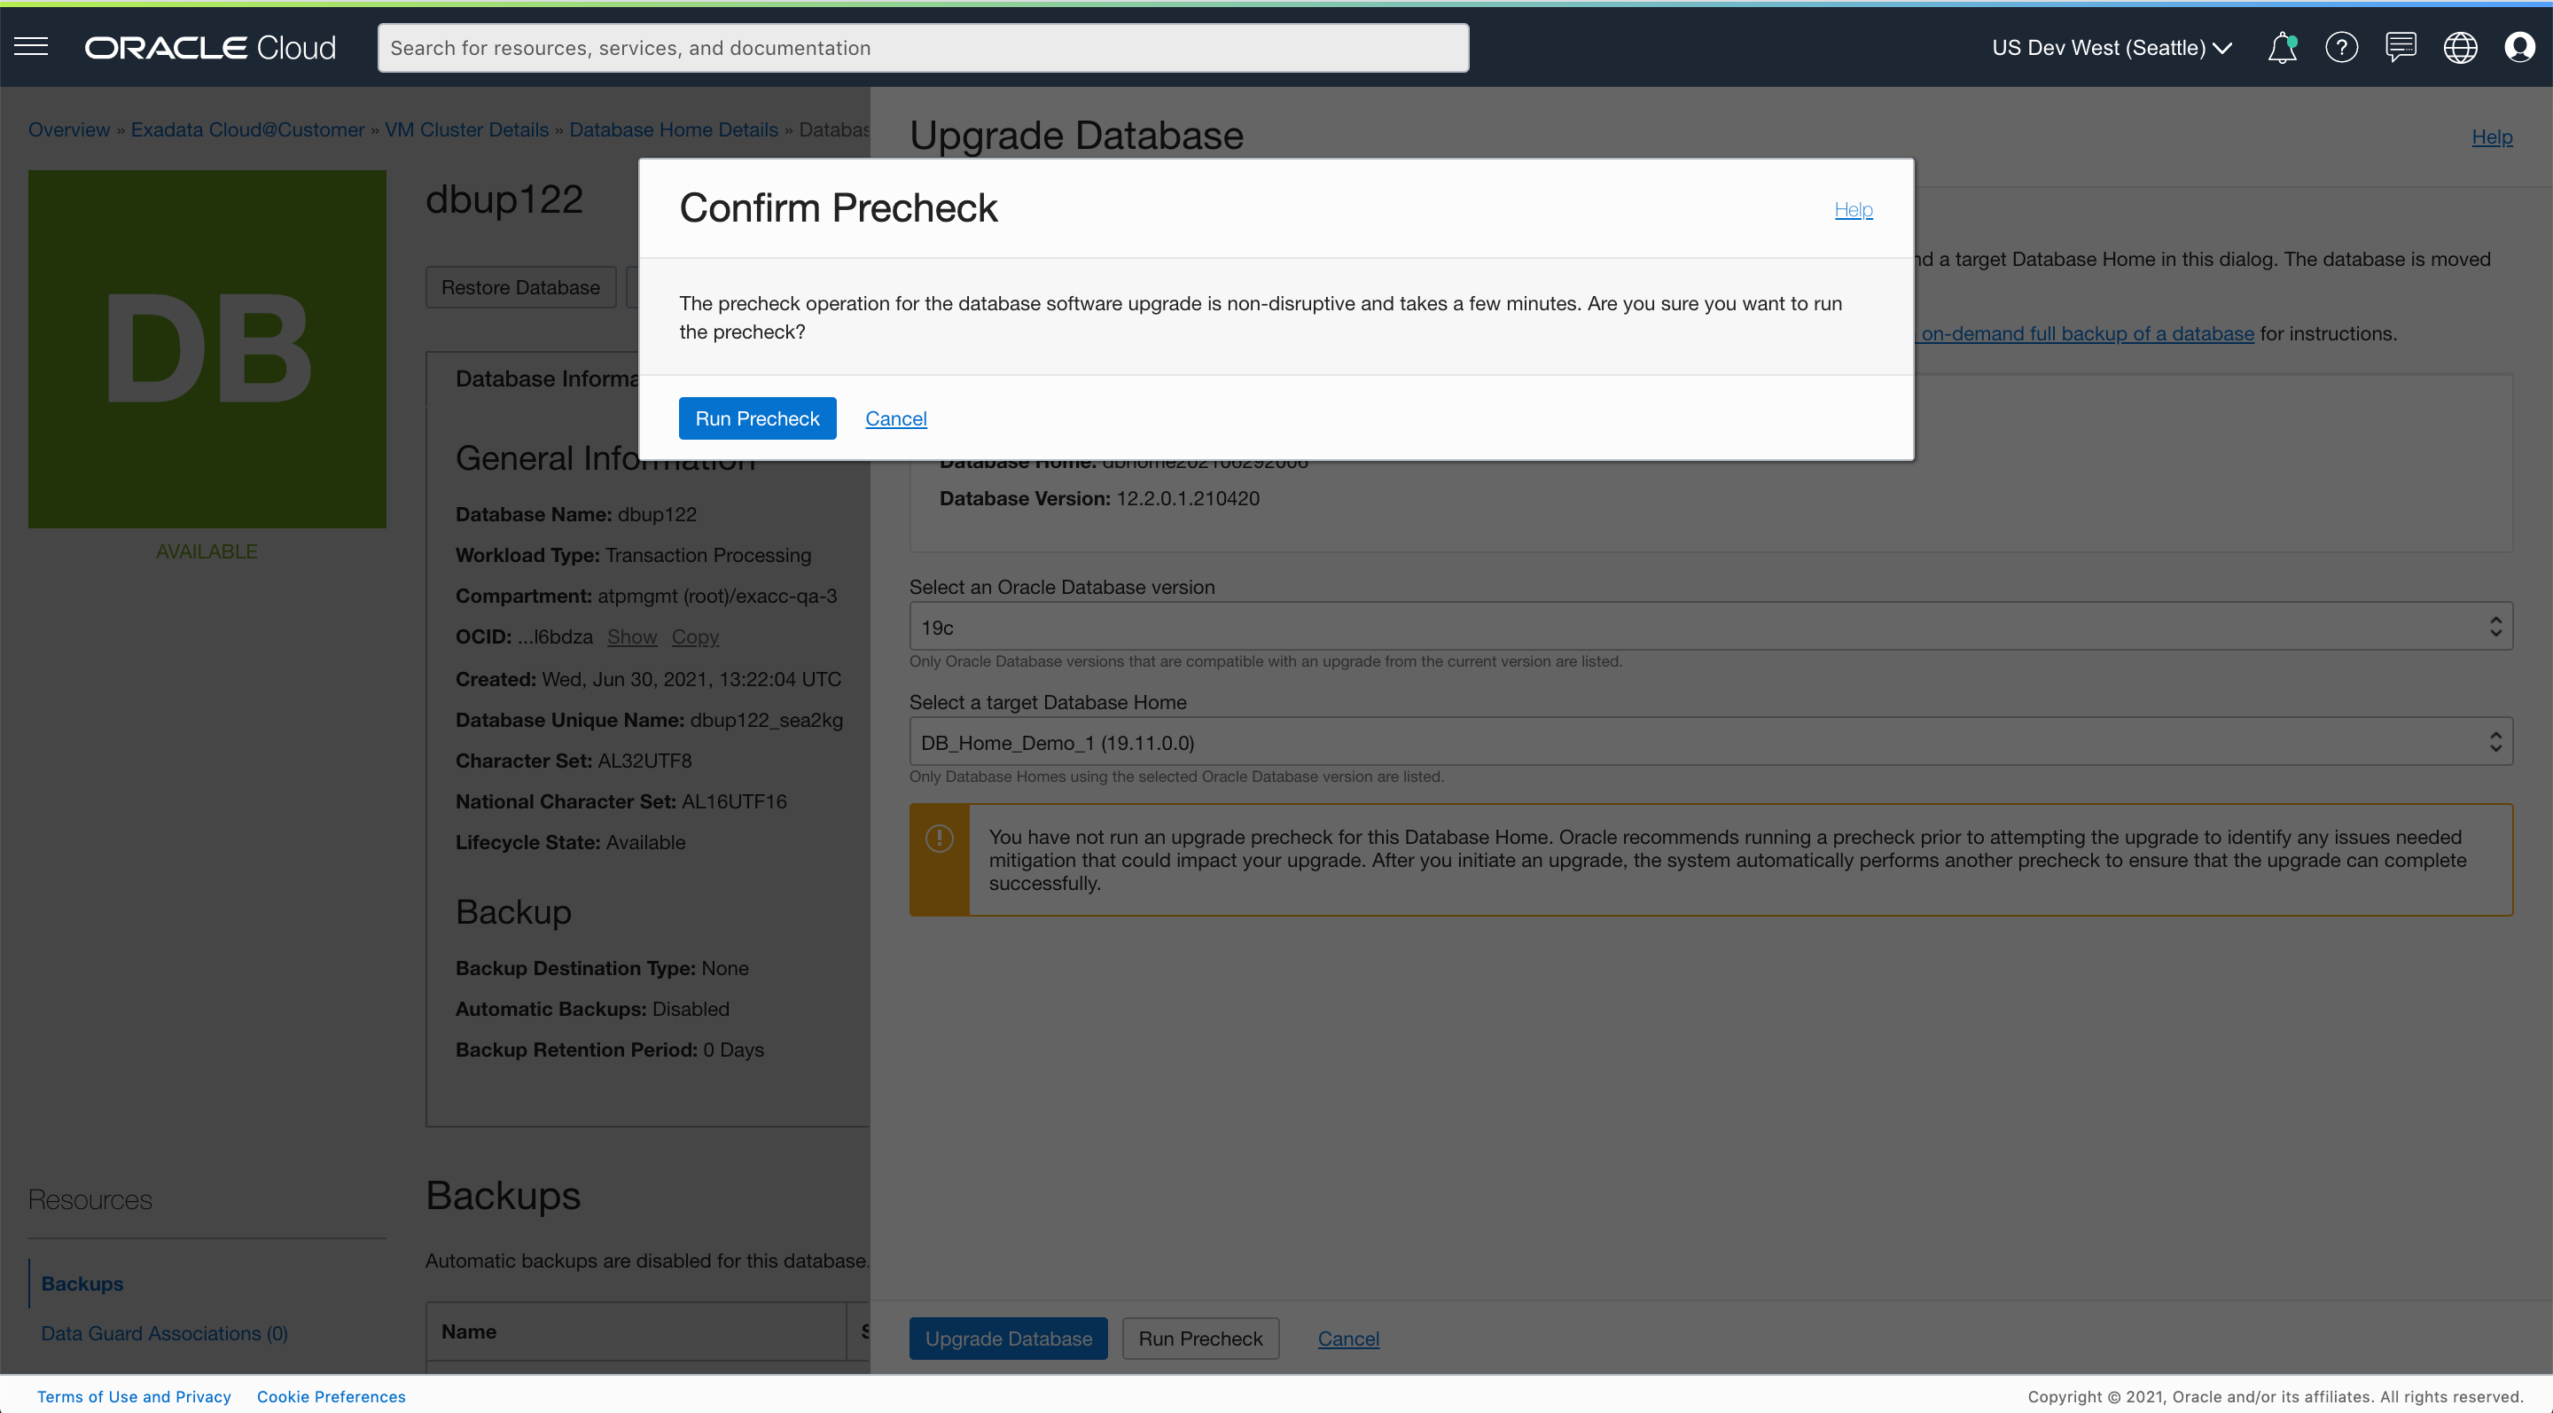
Task: Open the chat support icon
Action: tap(2401, 48)
